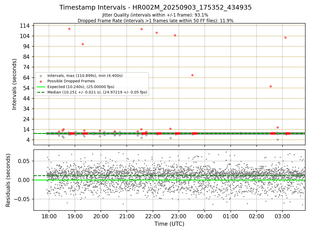Click the plot title 'Timestamp Intervals - HR002M_20250903_175352_434935'
311x233 pixels.
(155, 8)
